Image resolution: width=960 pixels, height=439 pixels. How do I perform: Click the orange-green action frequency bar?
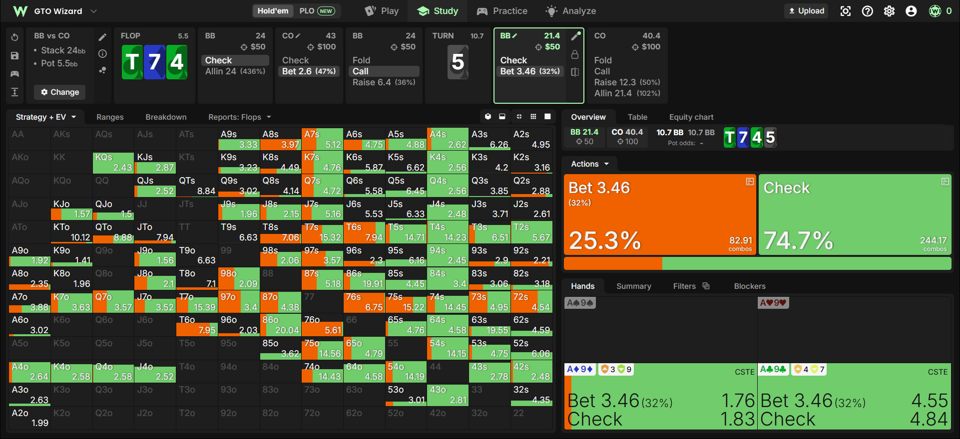click(x=757, y=263)
